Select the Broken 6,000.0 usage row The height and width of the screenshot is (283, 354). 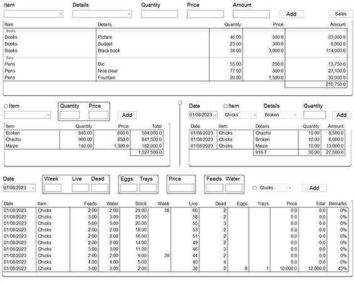coord(267,140)
